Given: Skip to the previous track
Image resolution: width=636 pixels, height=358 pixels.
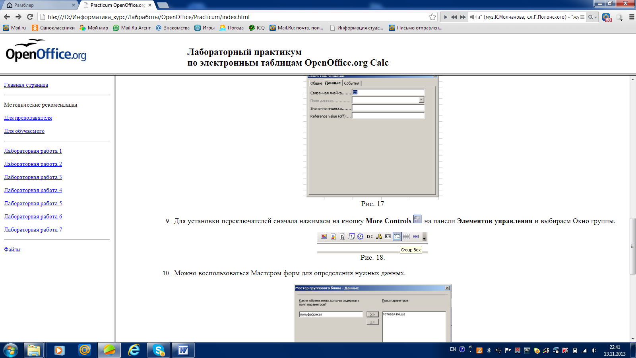Looking at the screenshot, I should click(x=454, y=17).
